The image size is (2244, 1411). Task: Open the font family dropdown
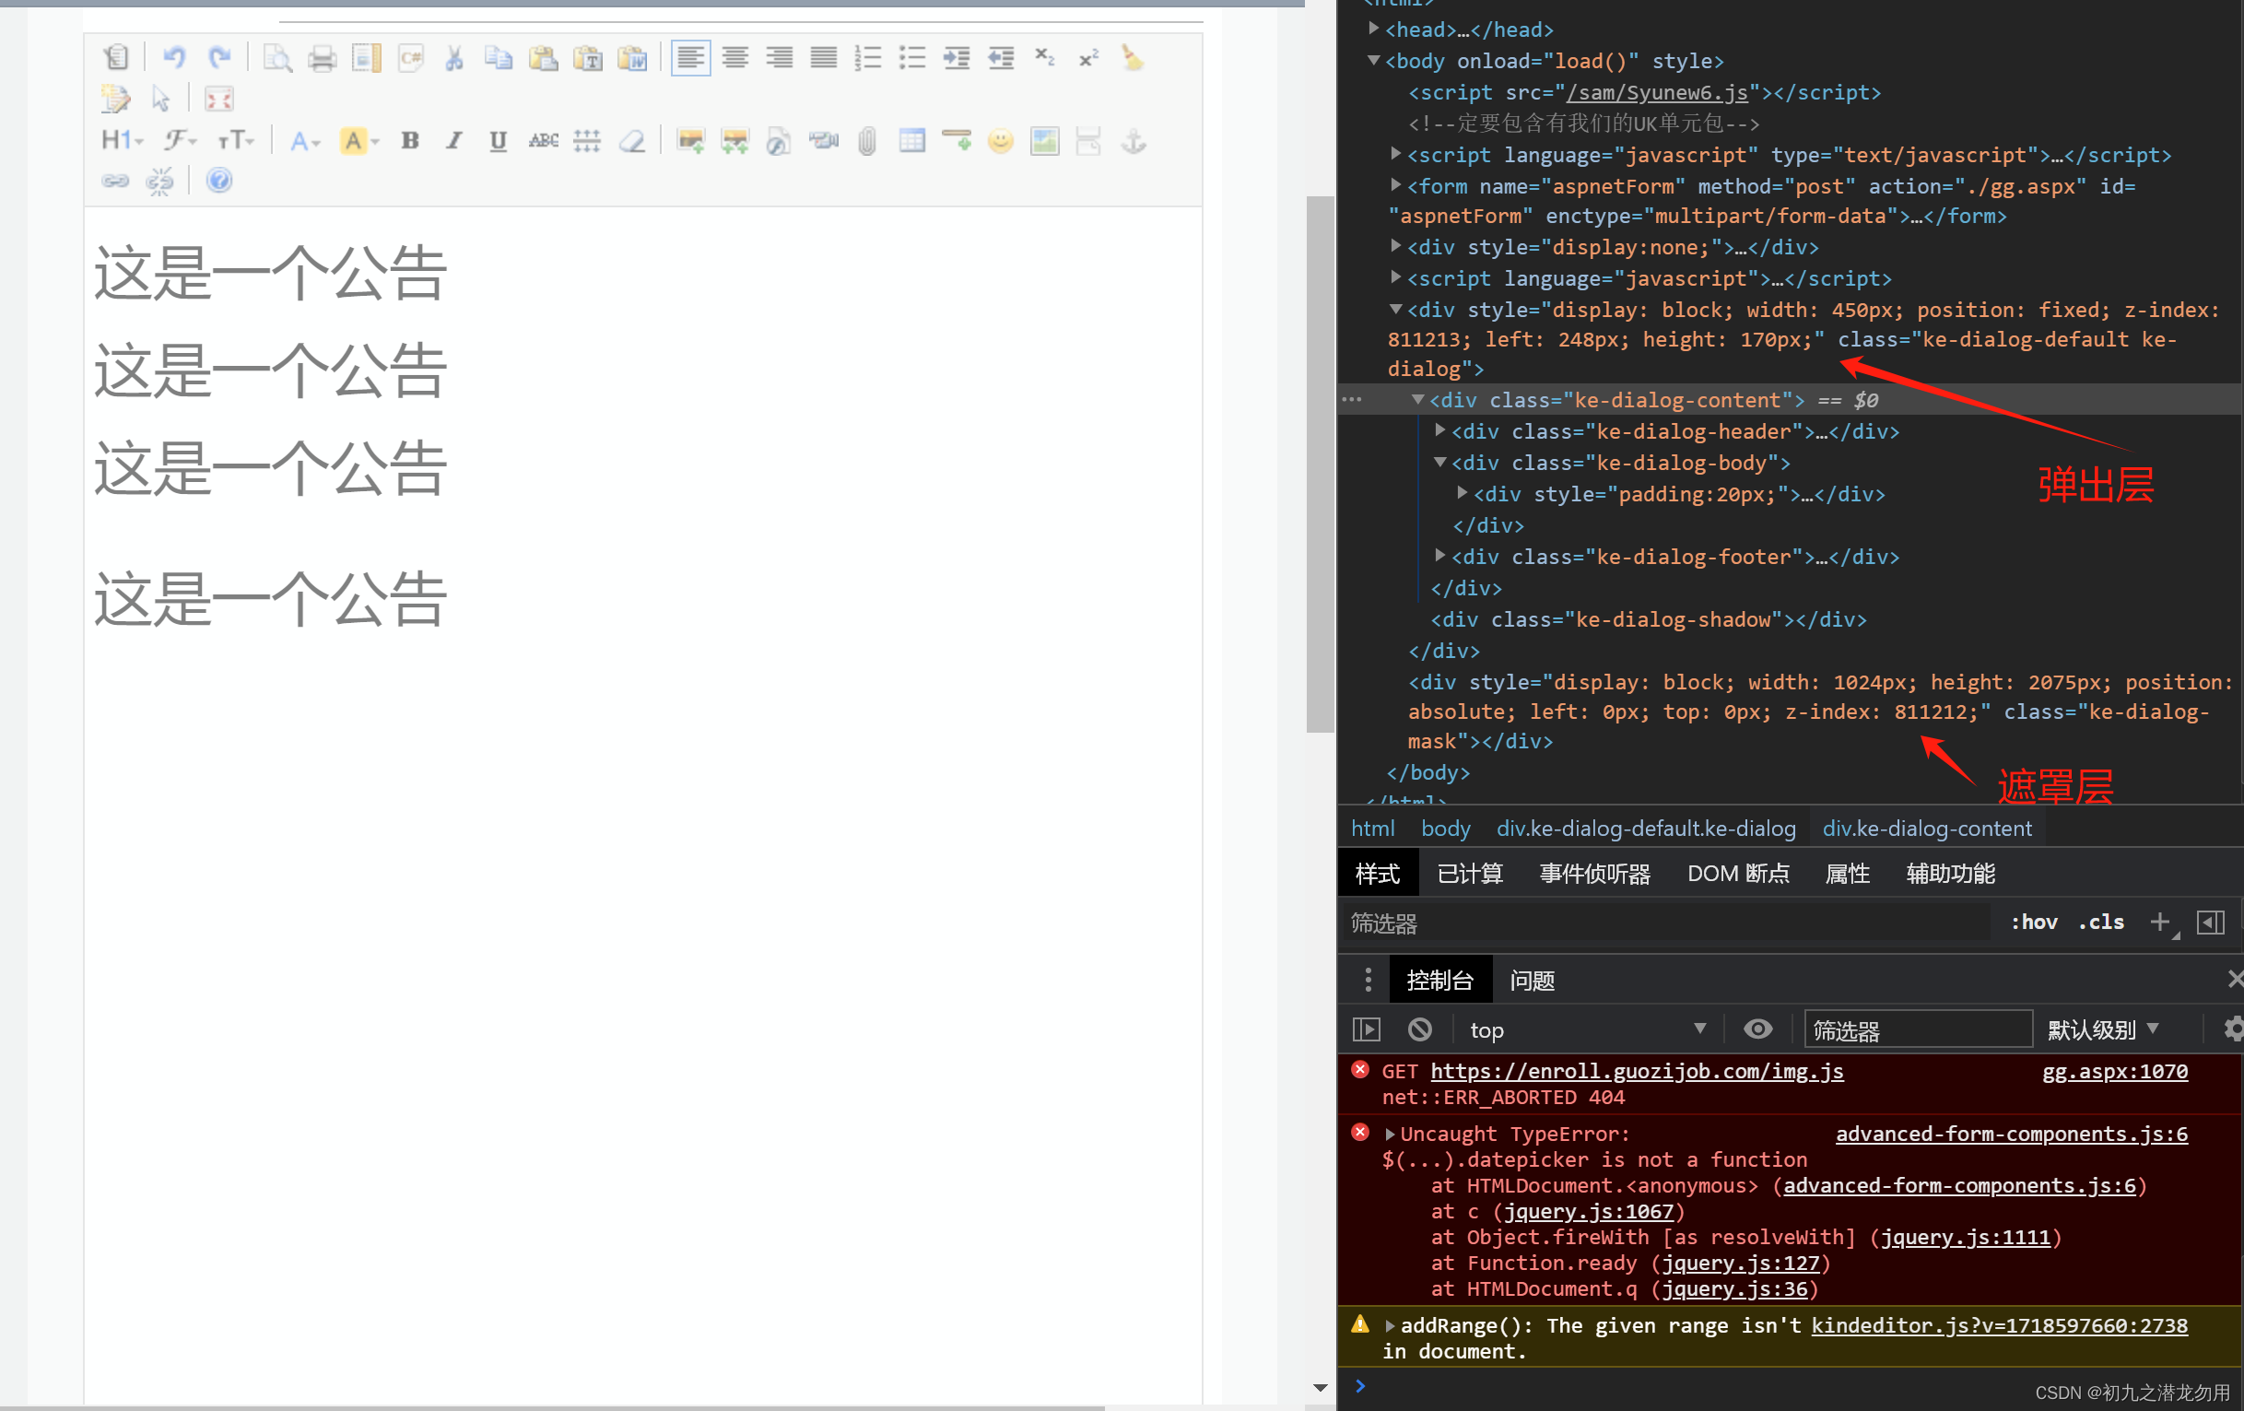coord(180,141)
